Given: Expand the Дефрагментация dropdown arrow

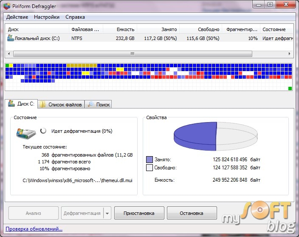Looking at the screenshot, I should point(107,213).
